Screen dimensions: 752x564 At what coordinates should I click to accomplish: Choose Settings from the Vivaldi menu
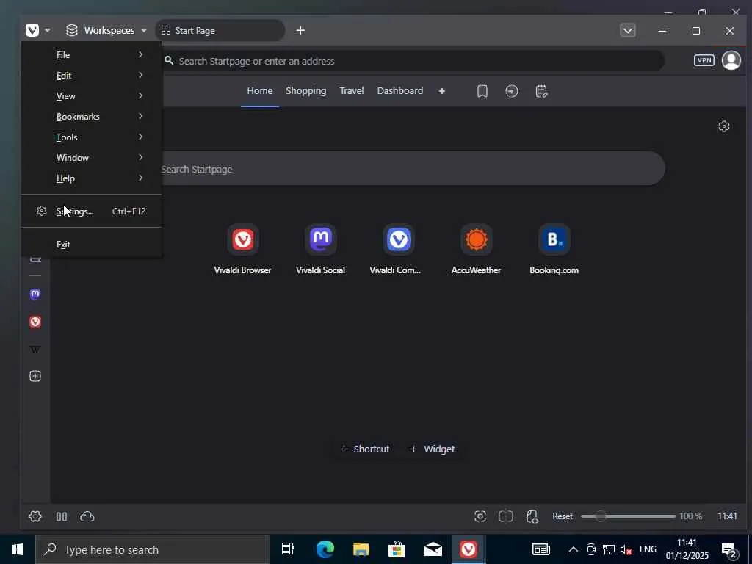92,211
